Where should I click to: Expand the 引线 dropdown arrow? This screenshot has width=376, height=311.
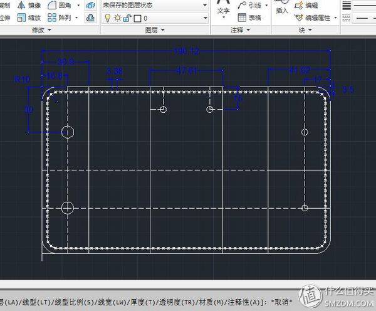tap(266, 5)
